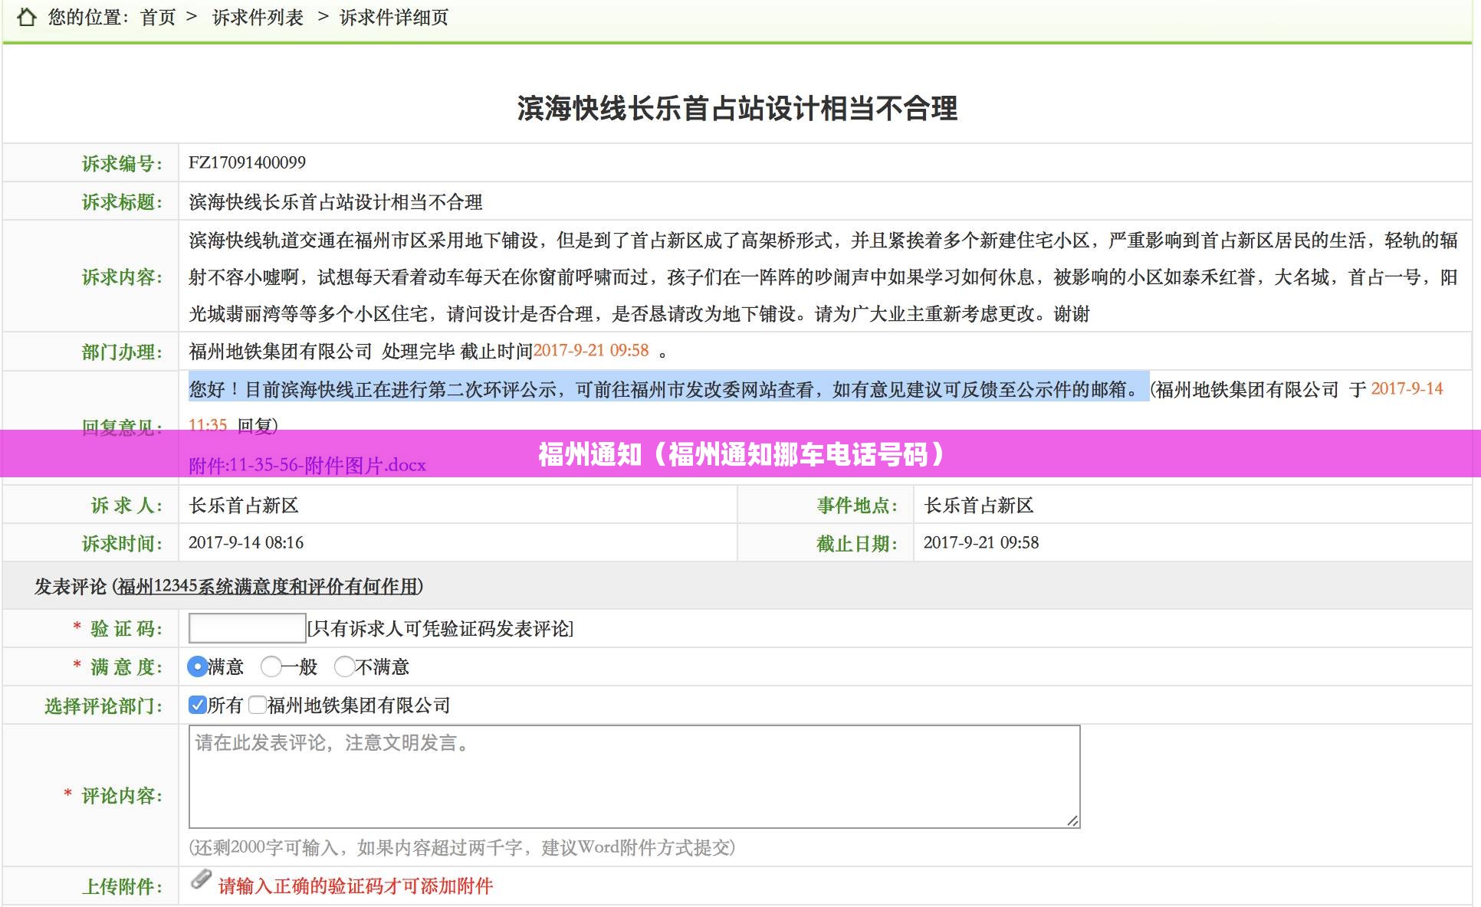Select the 一般 satisfaction option
Image resolution: width=1481 pixels, height=907 pixels.
pyautogui.click(x=271, y=666)
